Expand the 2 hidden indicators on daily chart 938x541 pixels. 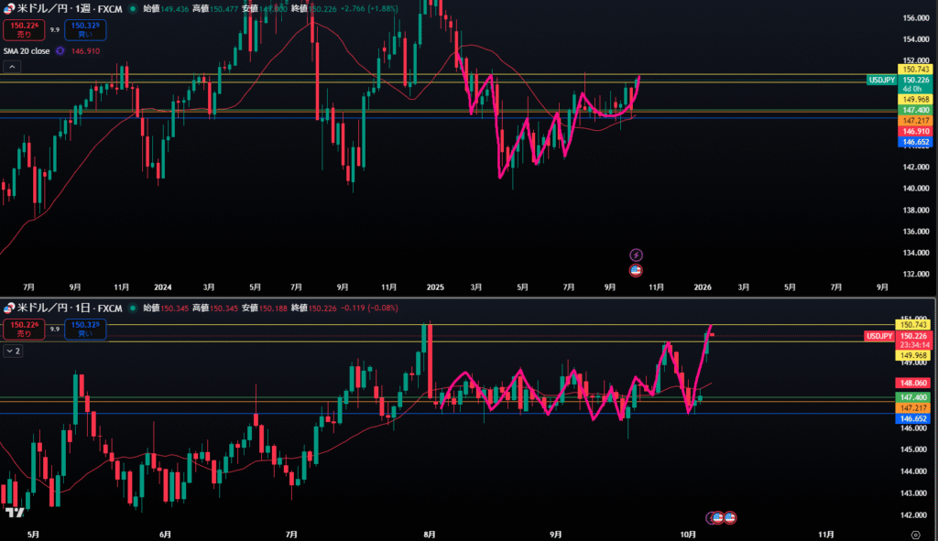click(x=13, y=351)
